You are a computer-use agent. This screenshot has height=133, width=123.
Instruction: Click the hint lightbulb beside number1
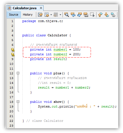(x=13, y=50)
